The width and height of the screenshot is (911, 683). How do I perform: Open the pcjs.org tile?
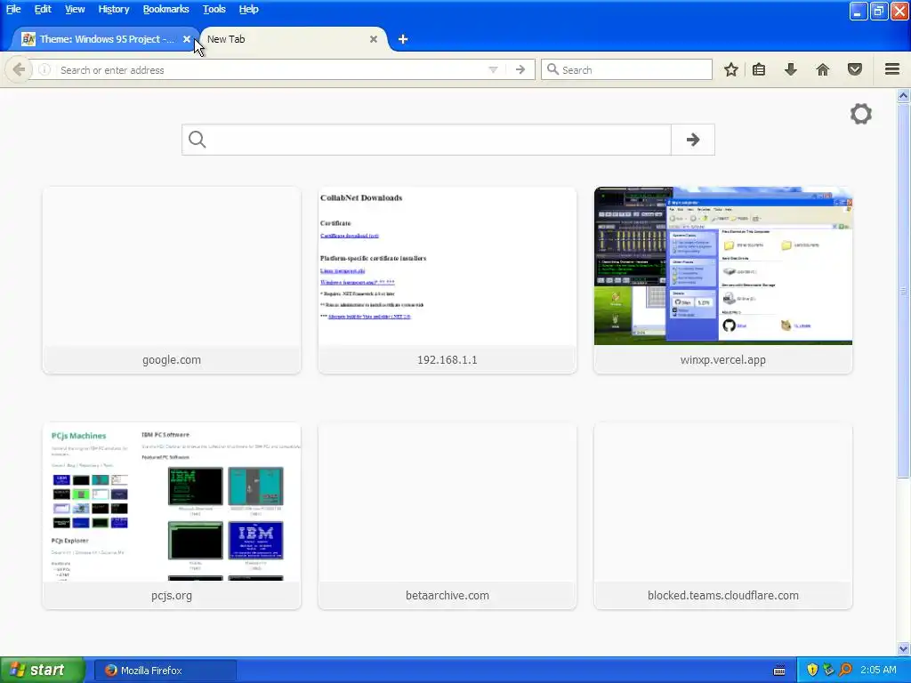172,516
